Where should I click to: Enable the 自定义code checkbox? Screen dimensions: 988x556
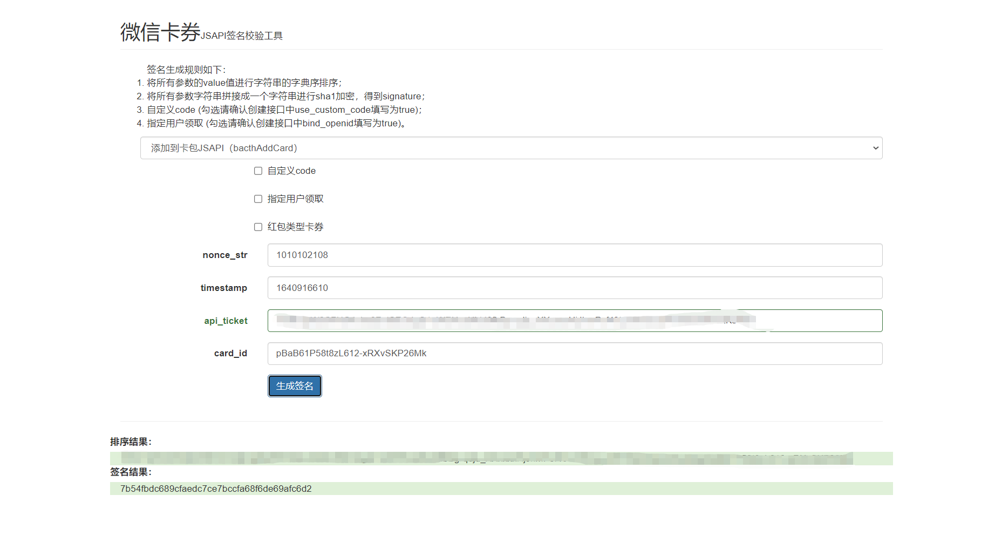258,171
